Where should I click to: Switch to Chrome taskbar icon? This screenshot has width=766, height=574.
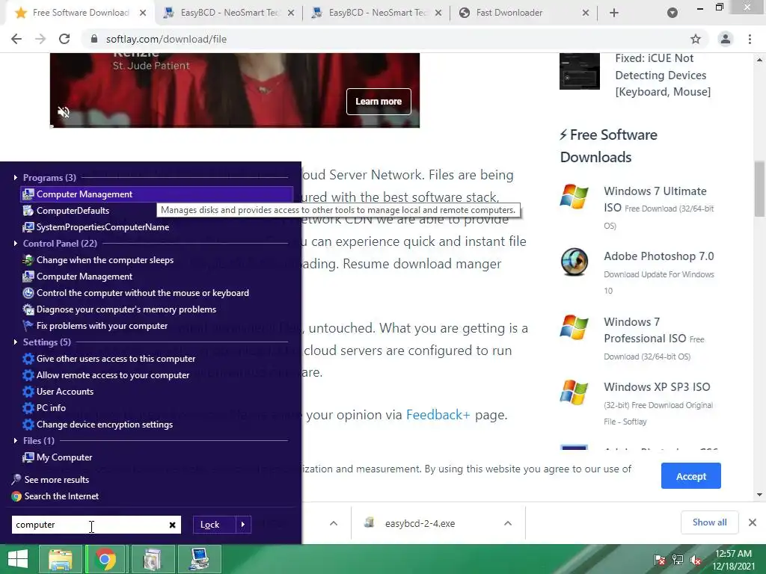105,559
